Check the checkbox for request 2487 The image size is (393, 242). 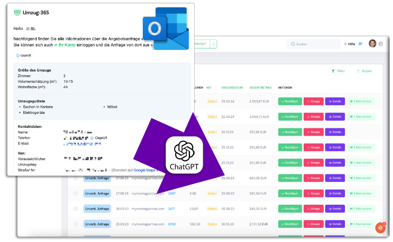(x=75, y=193)
